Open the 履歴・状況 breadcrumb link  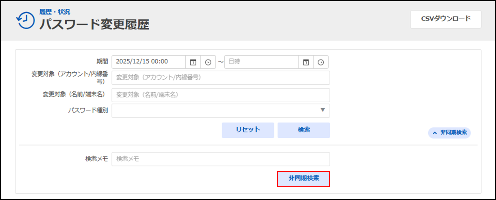coord(55,12)
